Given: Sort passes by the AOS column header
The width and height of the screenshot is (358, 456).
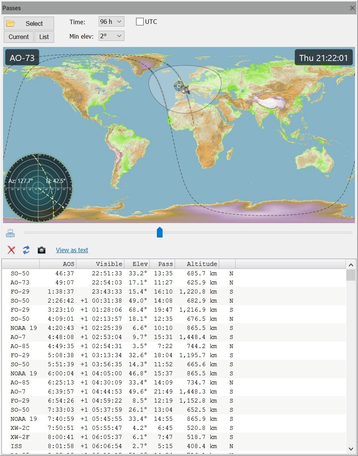Looking at the screenshot, I should [69, 264].
